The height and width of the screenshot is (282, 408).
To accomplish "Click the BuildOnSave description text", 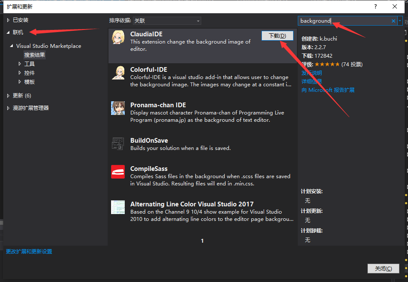I will 180,148.
